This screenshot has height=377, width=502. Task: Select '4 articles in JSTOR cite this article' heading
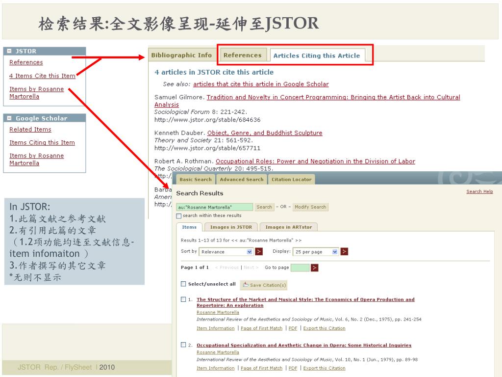[x=214, y=73]
